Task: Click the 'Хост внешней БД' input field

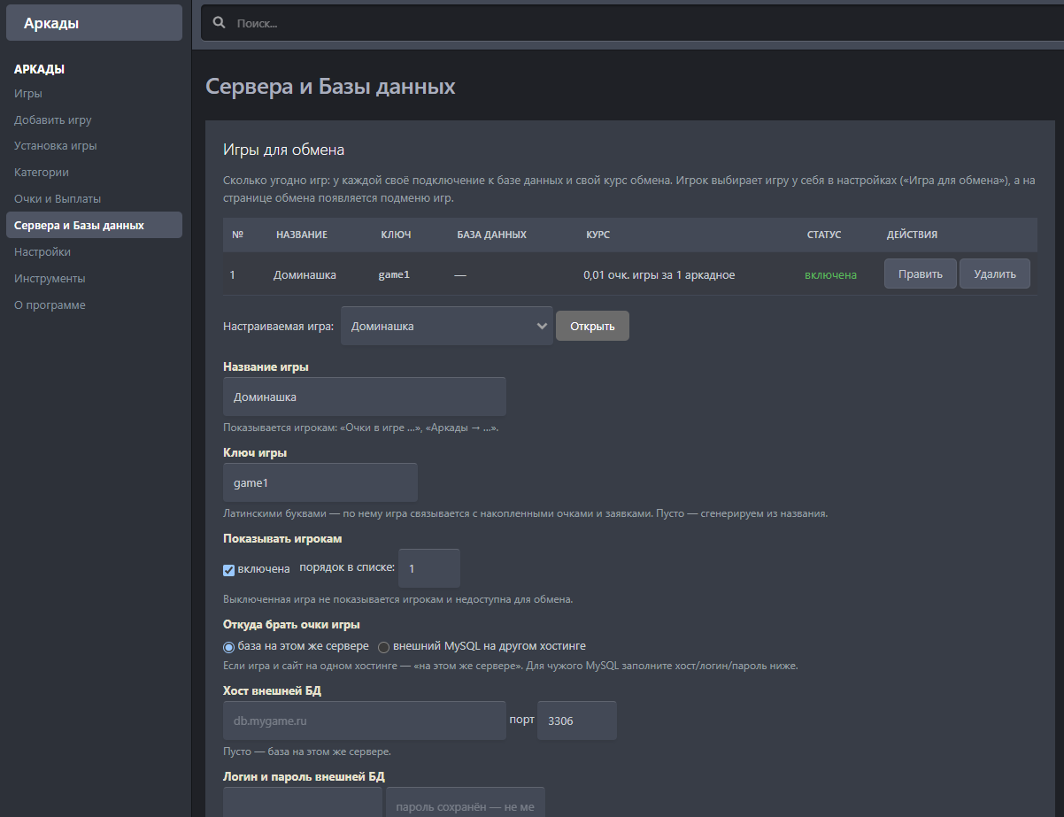Action: click(x=365, y=721)
